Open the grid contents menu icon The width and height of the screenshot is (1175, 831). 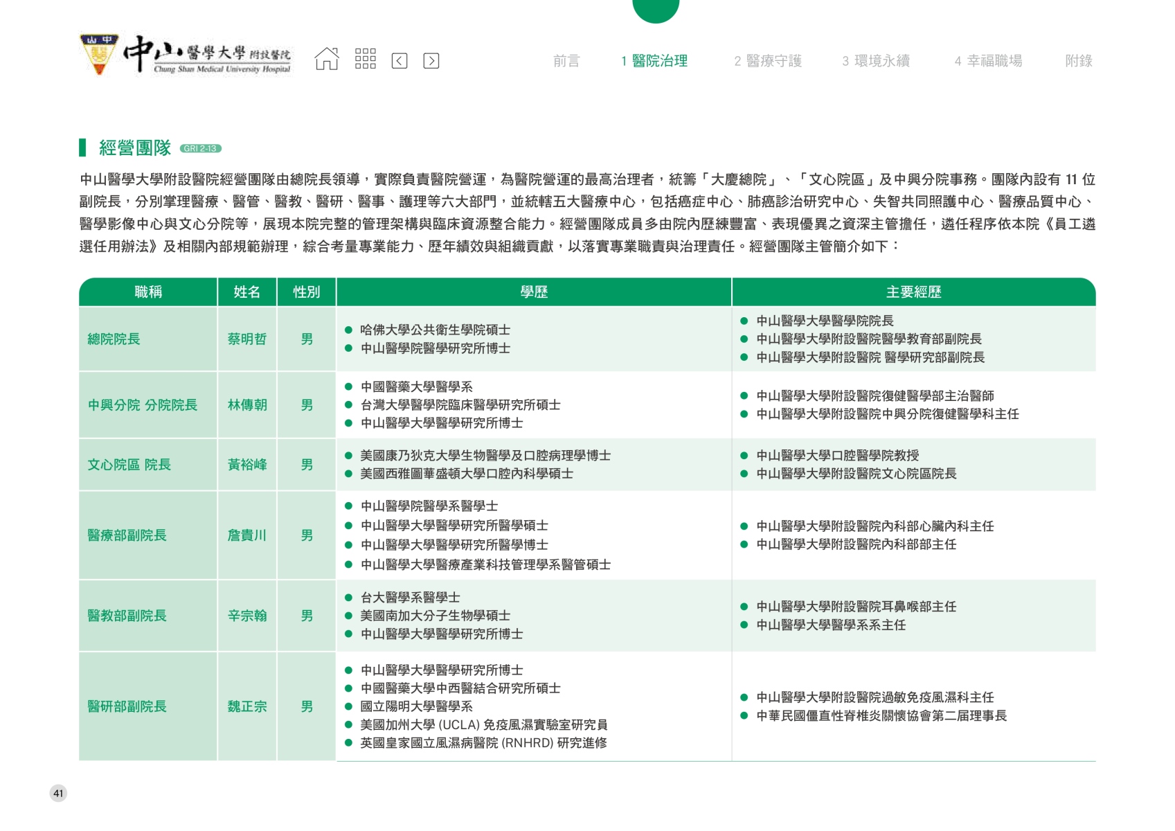(365, 60)
